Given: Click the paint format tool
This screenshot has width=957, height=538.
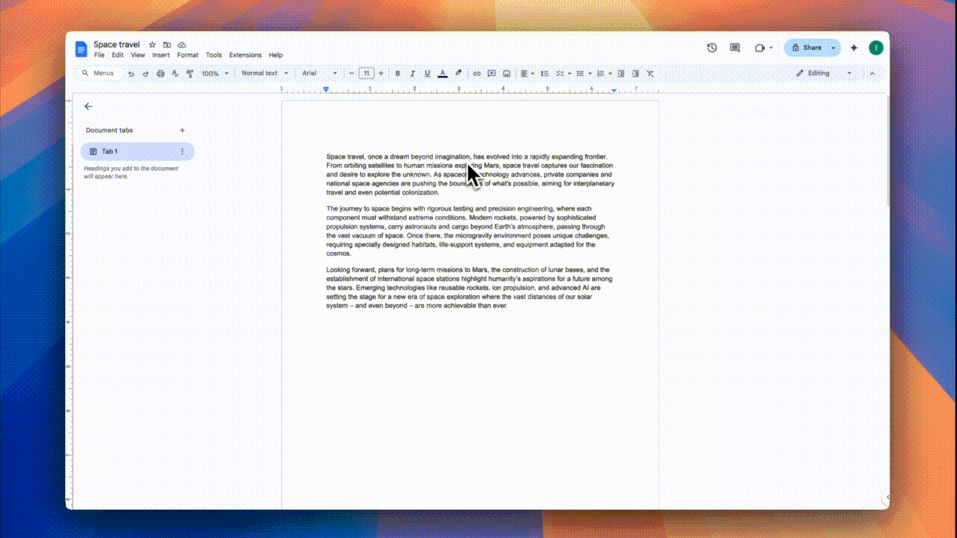Looking at the screenshot, I should [x=189, y=73].
